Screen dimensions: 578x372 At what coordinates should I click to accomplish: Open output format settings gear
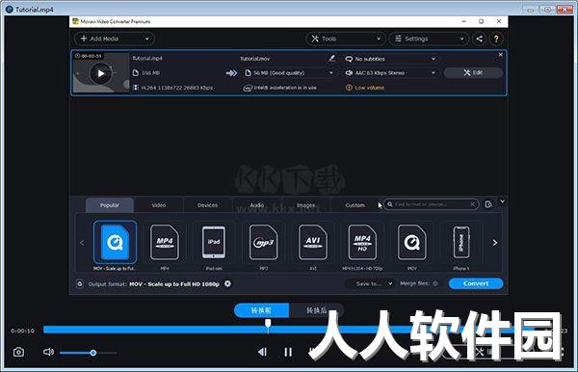click(x=227, y=283)
